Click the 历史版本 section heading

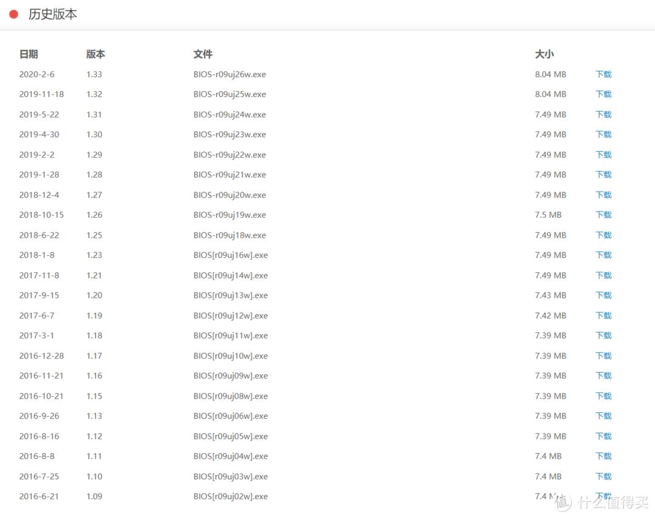pyautogui.click(x=53, y=14)
